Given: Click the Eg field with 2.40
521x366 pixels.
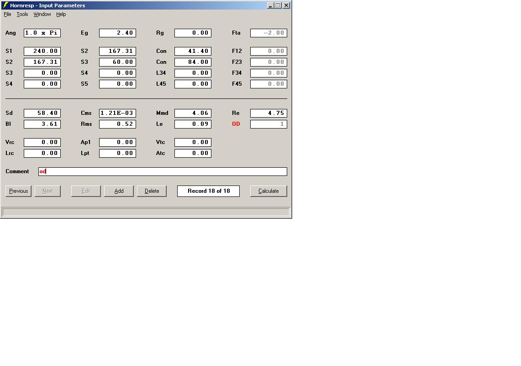Looking at the screenshot, I should [118, 33].
